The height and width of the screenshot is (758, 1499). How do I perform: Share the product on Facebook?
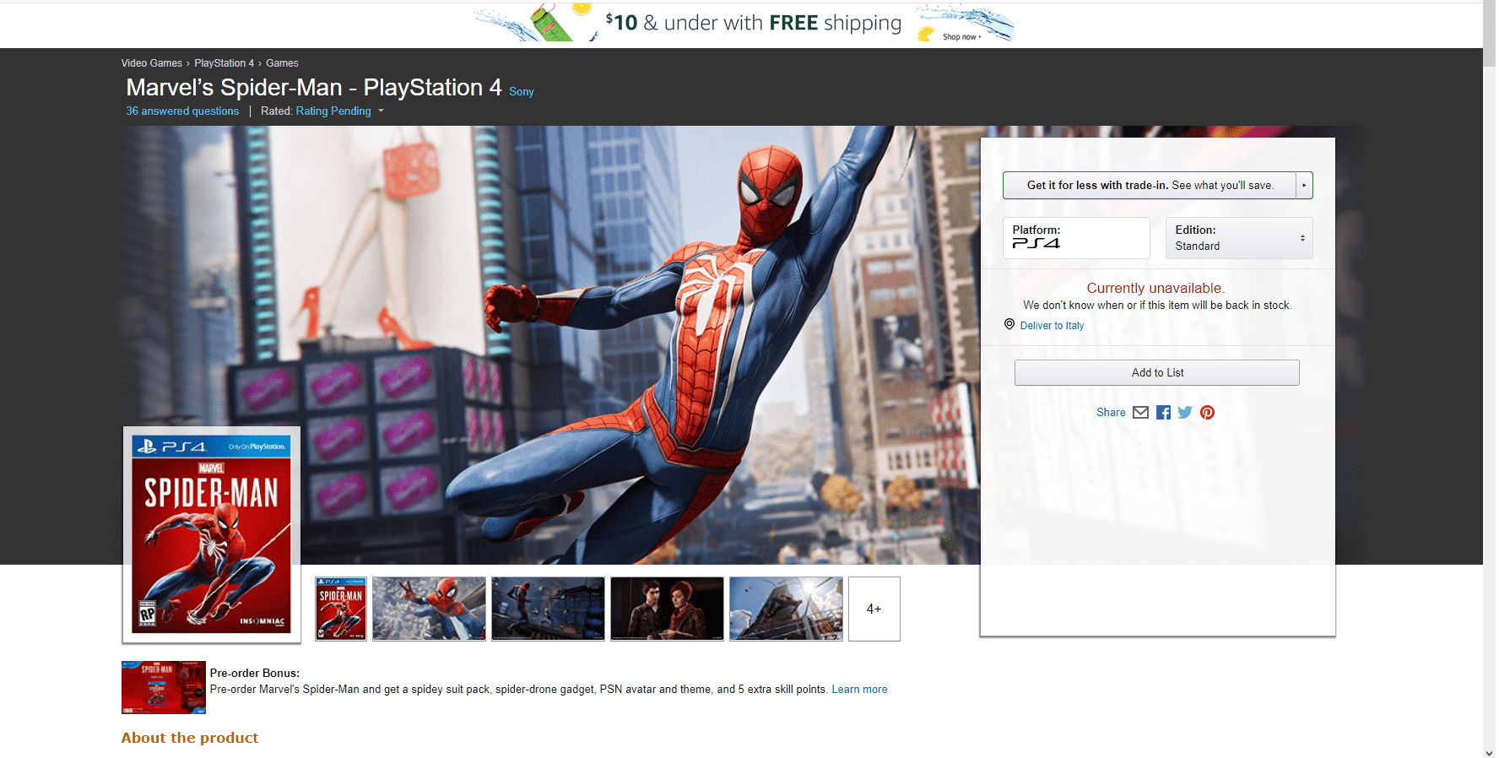[x=1163, y=413]
